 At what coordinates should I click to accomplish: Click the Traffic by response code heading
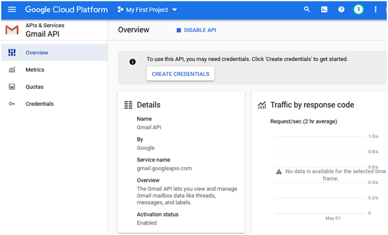tap(312, 105)
